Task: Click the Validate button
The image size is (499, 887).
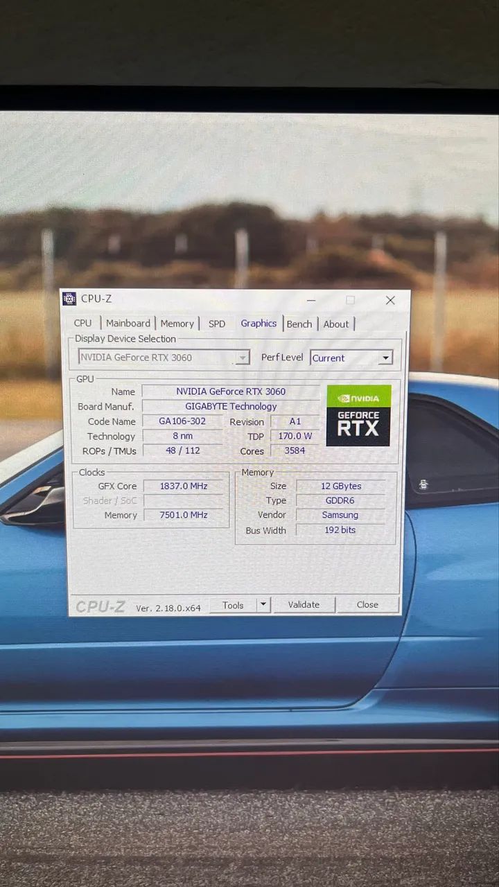Action: tap(304, 604)
